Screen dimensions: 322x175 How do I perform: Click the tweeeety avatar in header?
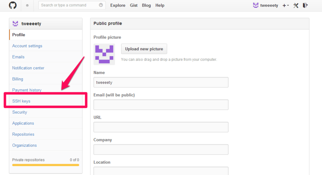(256, 5)
